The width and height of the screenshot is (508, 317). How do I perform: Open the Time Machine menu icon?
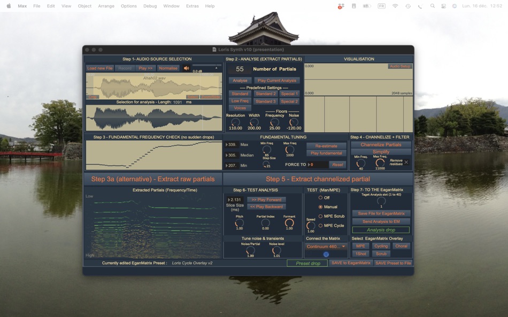(x=408, y=6)
